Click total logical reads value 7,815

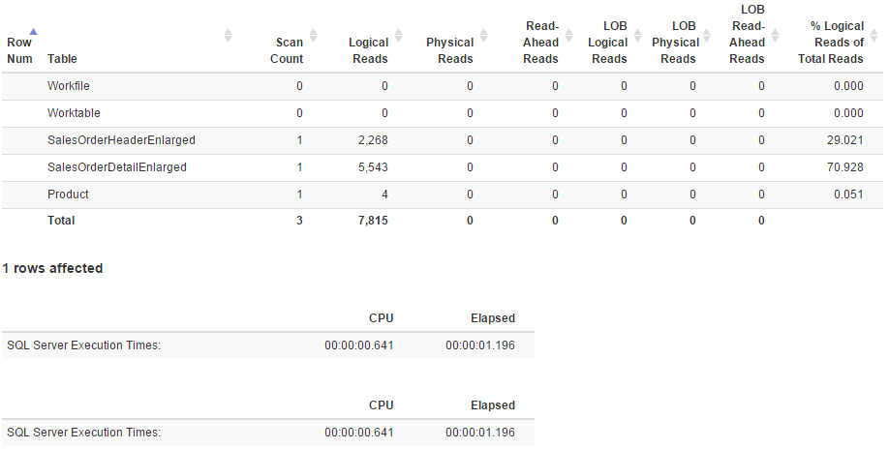pos(373,221)
